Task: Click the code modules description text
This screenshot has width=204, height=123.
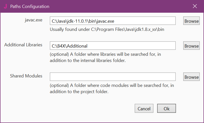Action: [x=112, y=88]
